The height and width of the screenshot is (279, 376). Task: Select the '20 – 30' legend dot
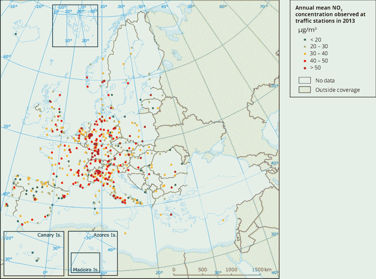pos(304,47)
